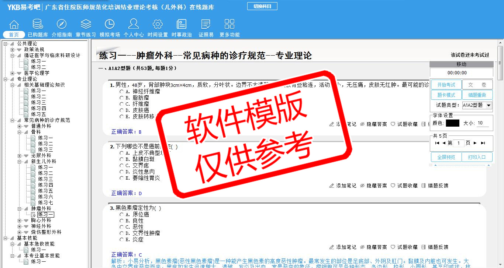Open 模拟考场 mock exam clock icon
The height and width of the screenshot is (268, 504).
tap(110, 25)
